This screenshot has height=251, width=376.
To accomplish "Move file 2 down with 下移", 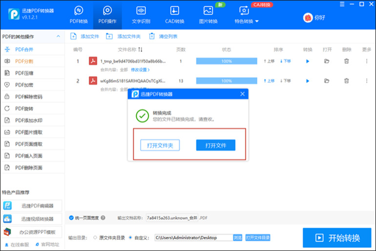I will (x=285, y=81).
